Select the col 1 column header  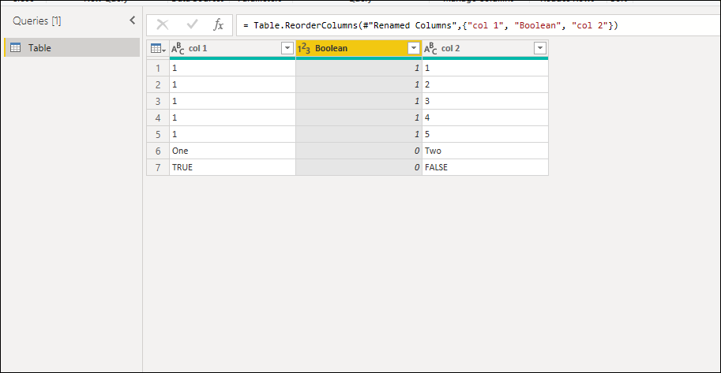[x=232, y=48]
